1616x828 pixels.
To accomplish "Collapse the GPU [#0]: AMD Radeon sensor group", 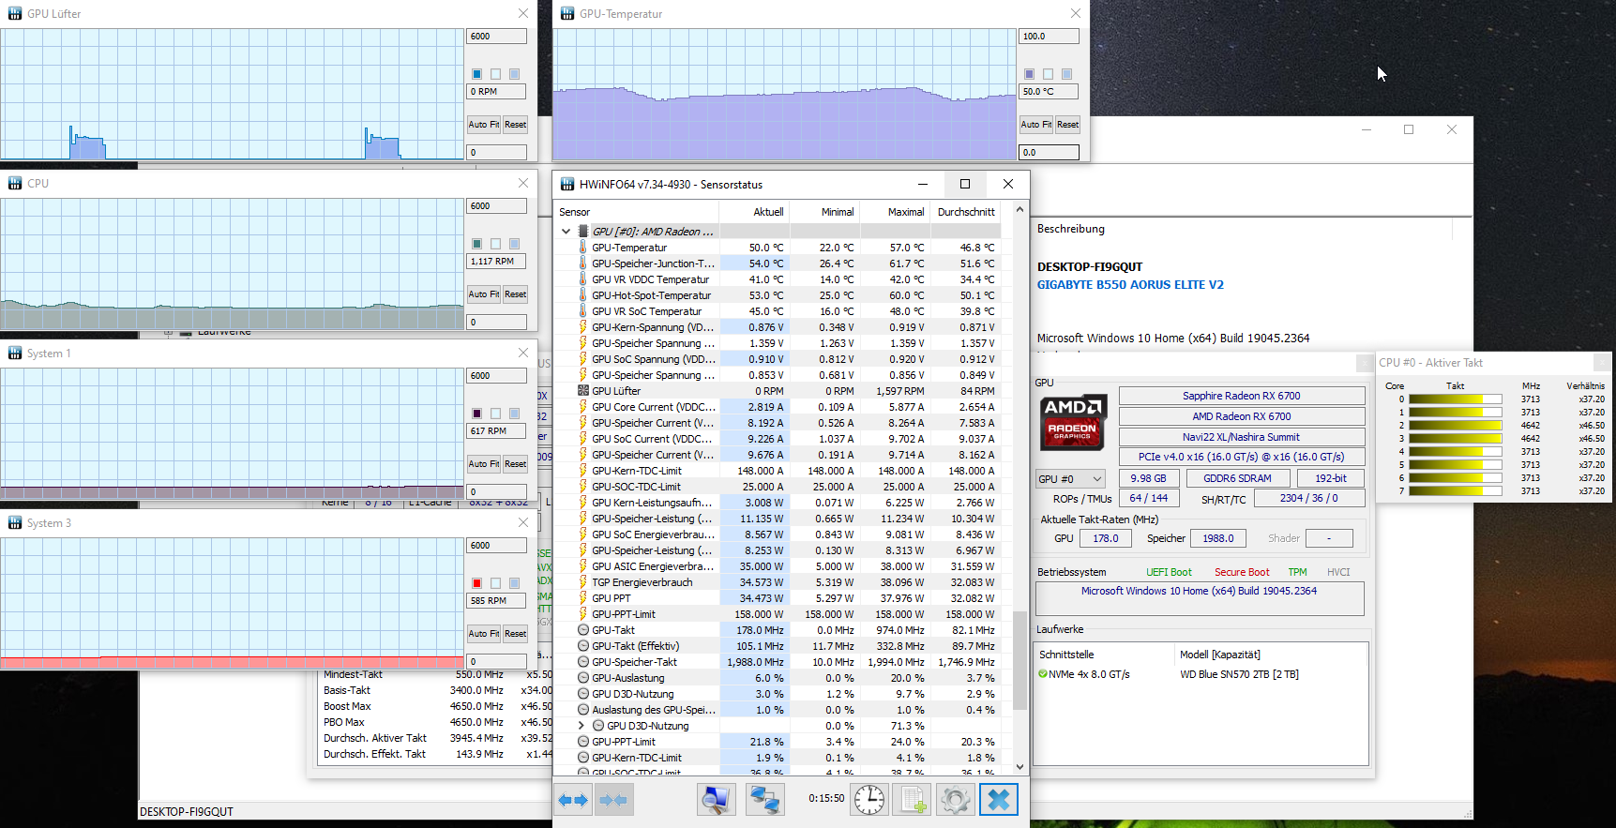I will click(566, 232).
